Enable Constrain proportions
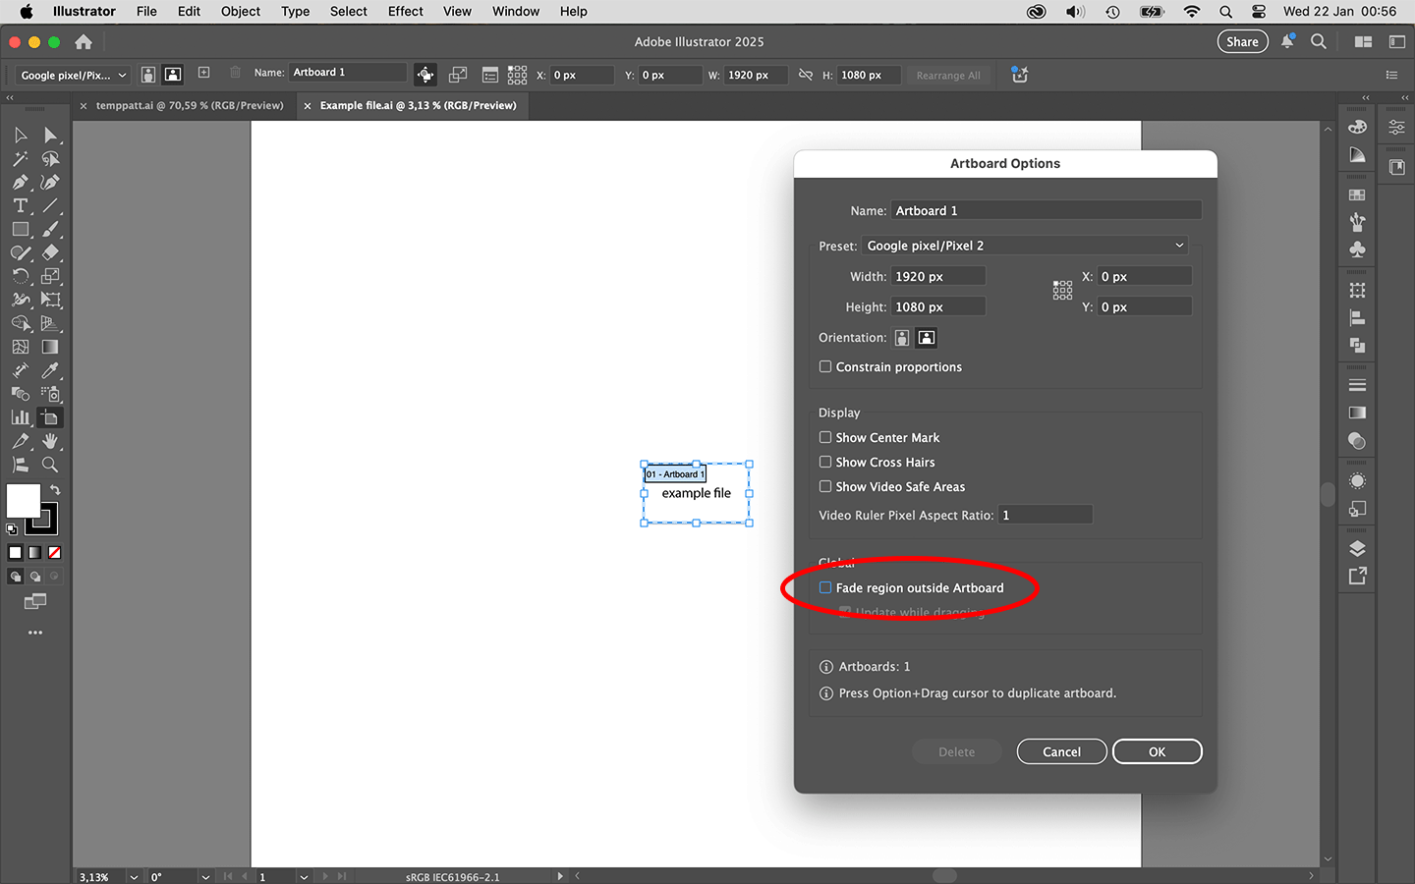This screenshot has width=1415, height=884. [x=824, y=365]
